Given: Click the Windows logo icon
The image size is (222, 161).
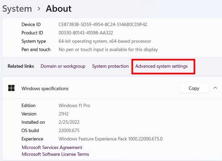Looking at the screenshot, I should pos(11,88).
